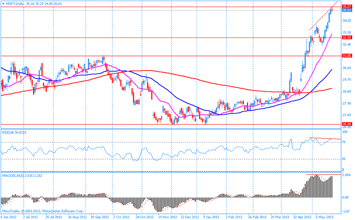
Task: Click the 25 Jul 2012 date label
Action: (x=54, y=217)
